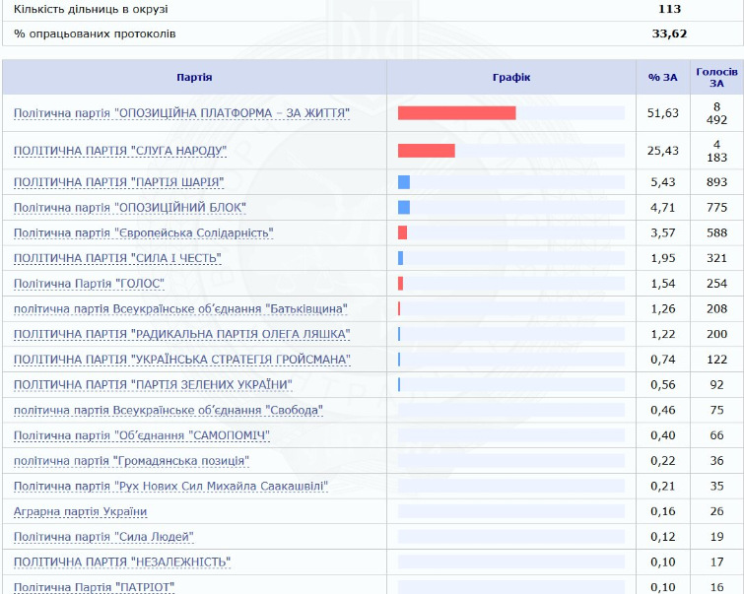744x594 pixels.
Task: Click the "Свобода" party link
Action: pyautogui.click(x=169, y=410)
